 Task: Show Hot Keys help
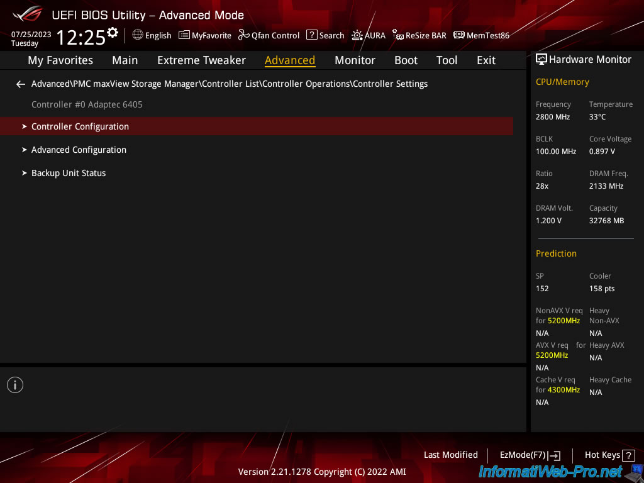pyautogui.click(x=602, y=455)
